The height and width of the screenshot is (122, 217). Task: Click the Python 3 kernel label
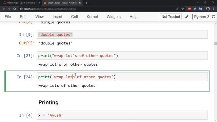(x=202, y=17)
